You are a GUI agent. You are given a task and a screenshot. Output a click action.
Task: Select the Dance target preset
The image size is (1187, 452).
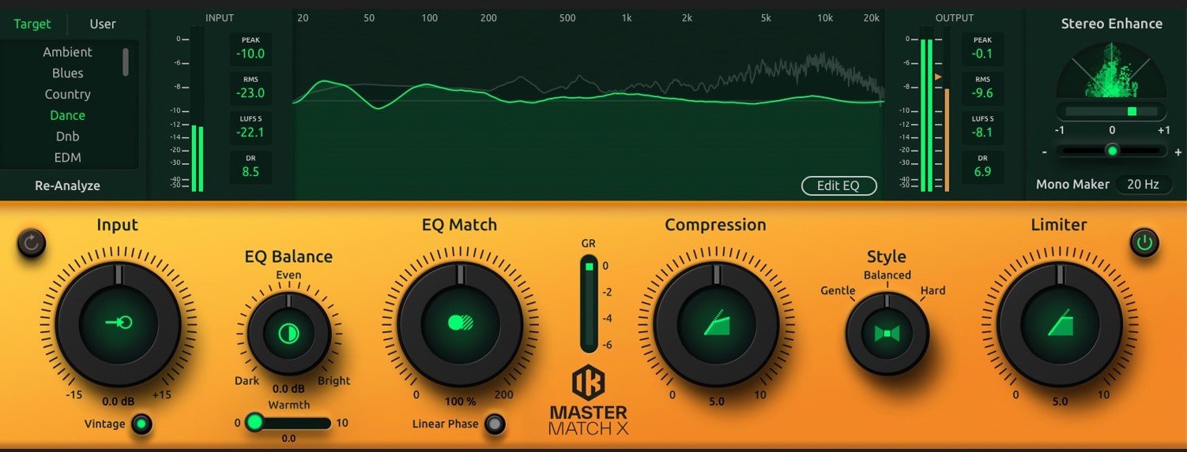tap(68, 115)
